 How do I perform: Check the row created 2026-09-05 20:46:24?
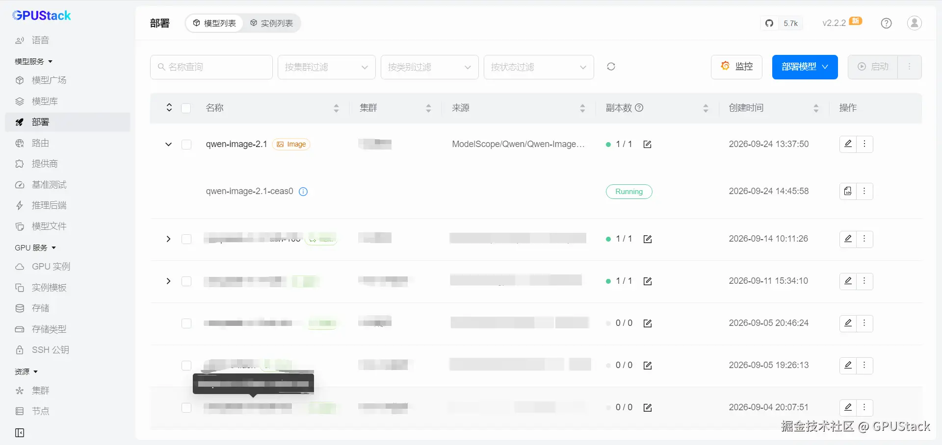click(186, 323)
